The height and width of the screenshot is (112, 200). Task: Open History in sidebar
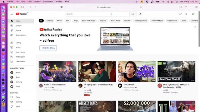coord(21,47)
